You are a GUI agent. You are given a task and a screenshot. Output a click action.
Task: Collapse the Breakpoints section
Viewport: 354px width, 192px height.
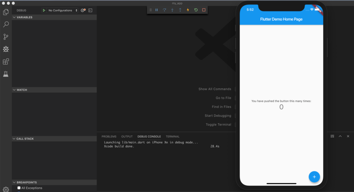pyautogui.click(x=54, y=182)
